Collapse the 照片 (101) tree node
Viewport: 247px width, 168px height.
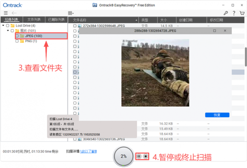pyautogui.click(x=8, y=30)
